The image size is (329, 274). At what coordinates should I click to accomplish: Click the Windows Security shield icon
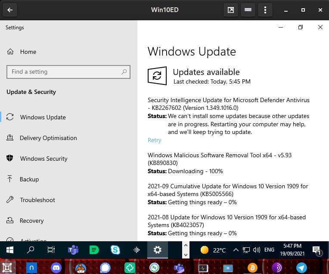tap(10, 158)
